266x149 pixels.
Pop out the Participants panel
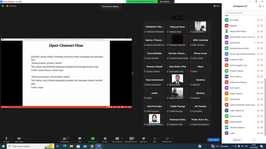260,6
